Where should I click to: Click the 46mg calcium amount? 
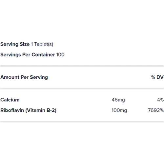[118, 100]
